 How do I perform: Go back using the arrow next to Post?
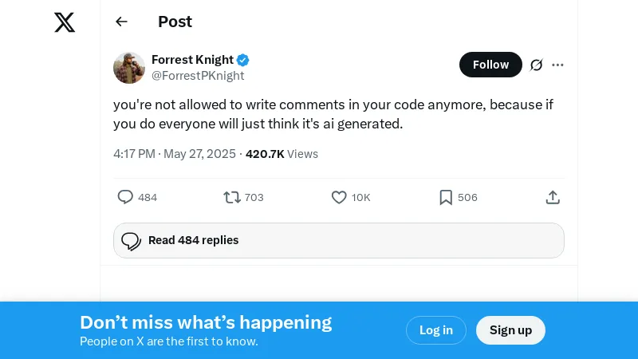point(121,22)
